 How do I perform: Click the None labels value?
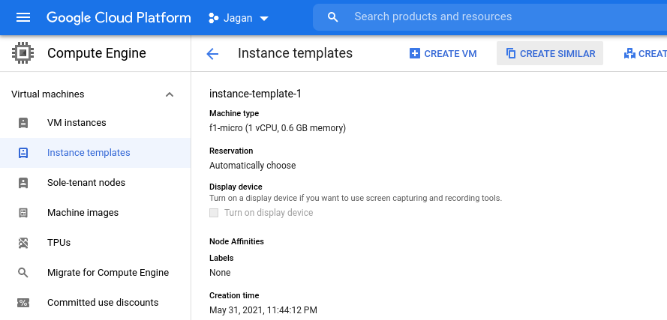[x=220, y=272]
